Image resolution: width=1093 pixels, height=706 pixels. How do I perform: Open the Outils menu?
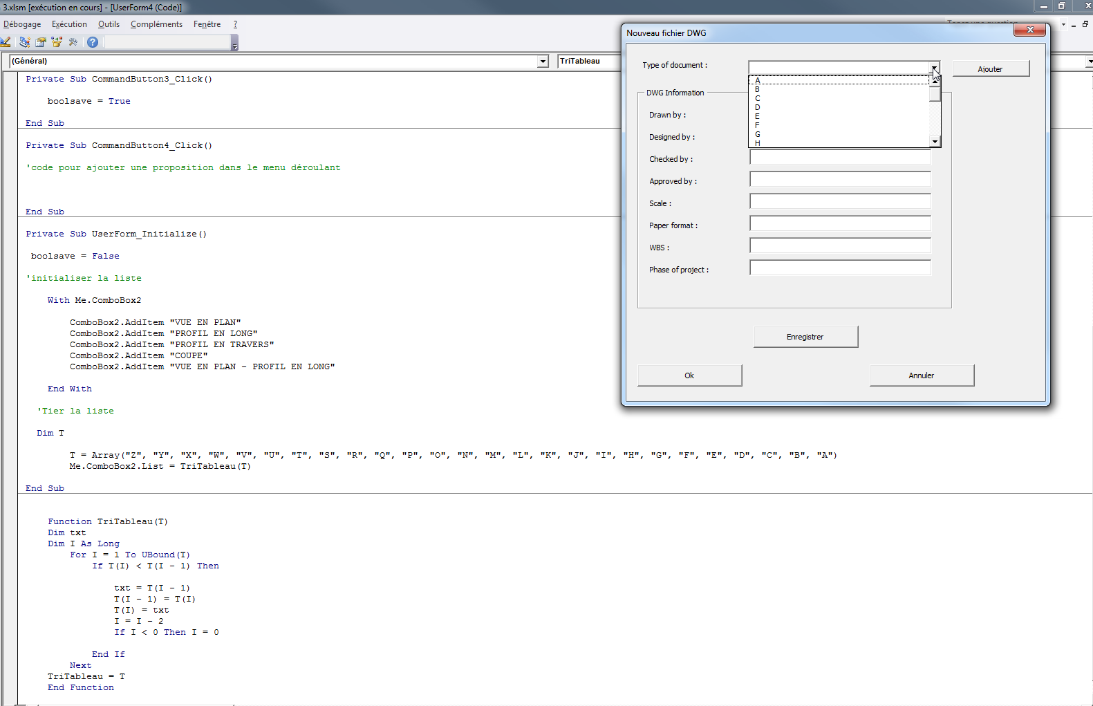point(109,24)
